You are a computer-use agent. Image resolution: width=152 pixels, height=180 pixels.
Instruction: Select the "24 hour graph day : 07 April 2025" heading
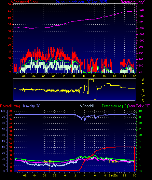[81, 2]
